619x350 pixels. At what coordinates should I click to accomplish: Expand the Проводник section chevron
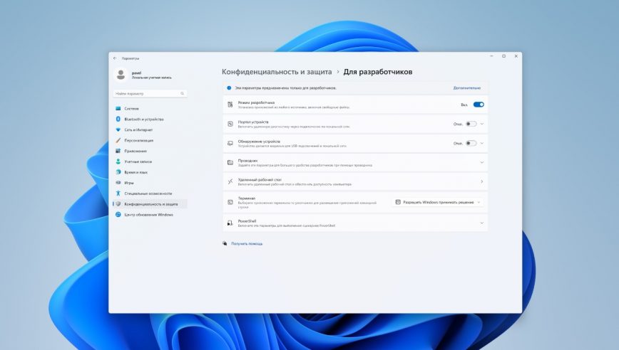tap(481, 163)
